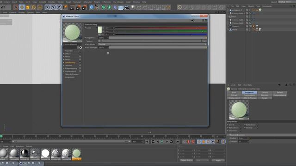Click the blue Cube primitive icon
This screenshot has height=166, width=296.
(x=92, y=7)
